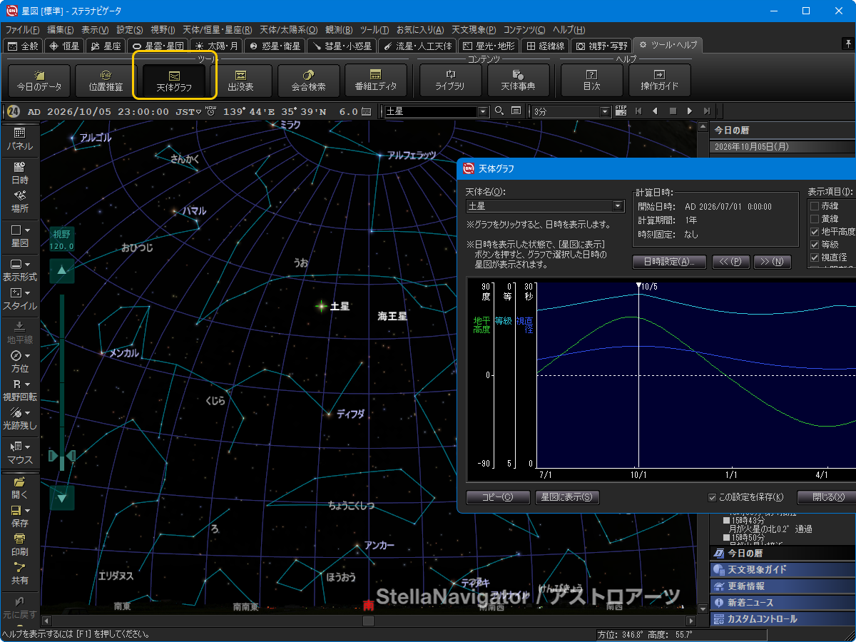Click the 日時設定(A)... button

pyautogui.click(x=669, y=262)
